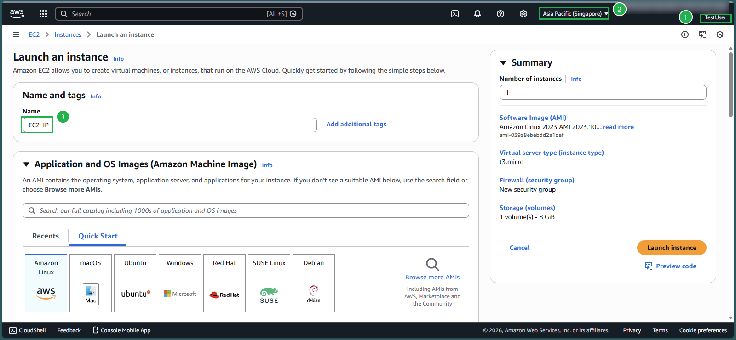Select the Debian AMI tile

pyautogui.click(x=314, y=283)
